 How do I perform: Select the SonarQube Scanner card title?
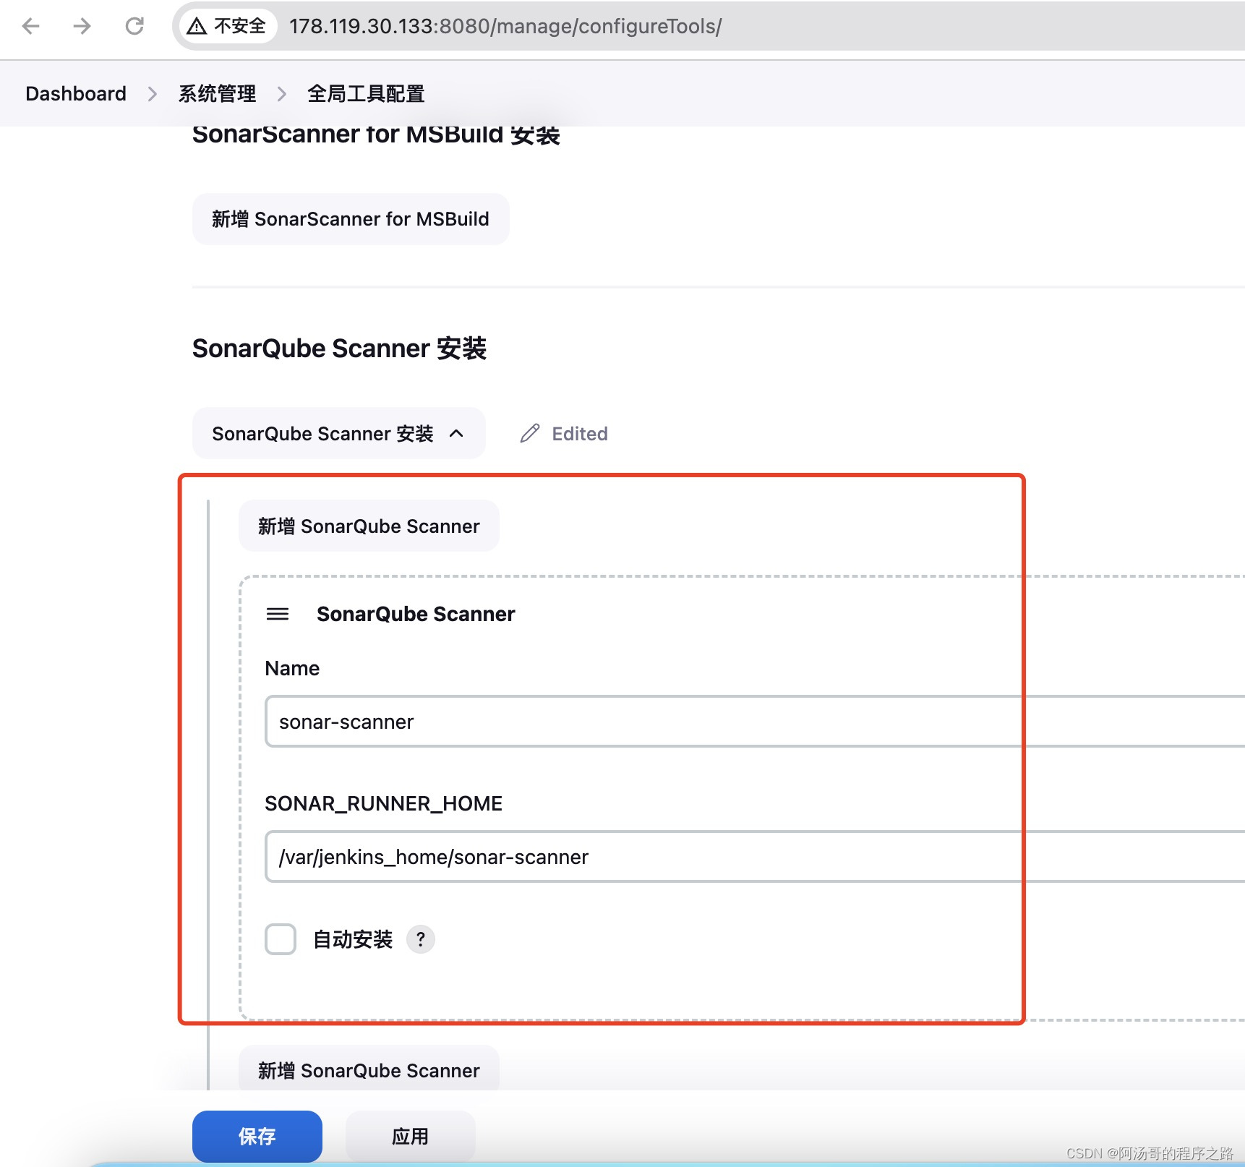[x=416, y=614]
